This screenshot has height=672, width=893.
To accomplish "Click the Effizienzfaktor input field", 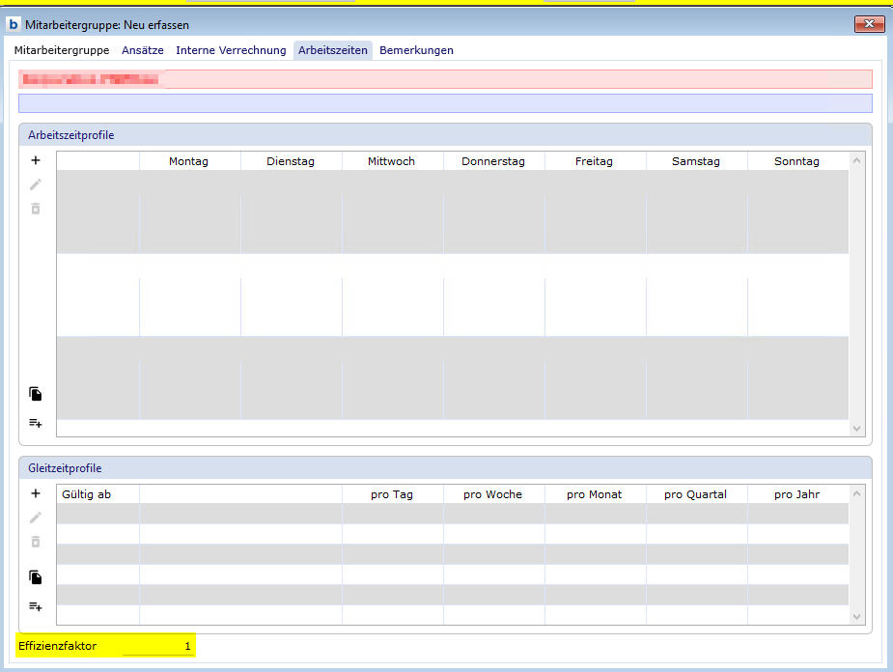I will coord(157,646).
